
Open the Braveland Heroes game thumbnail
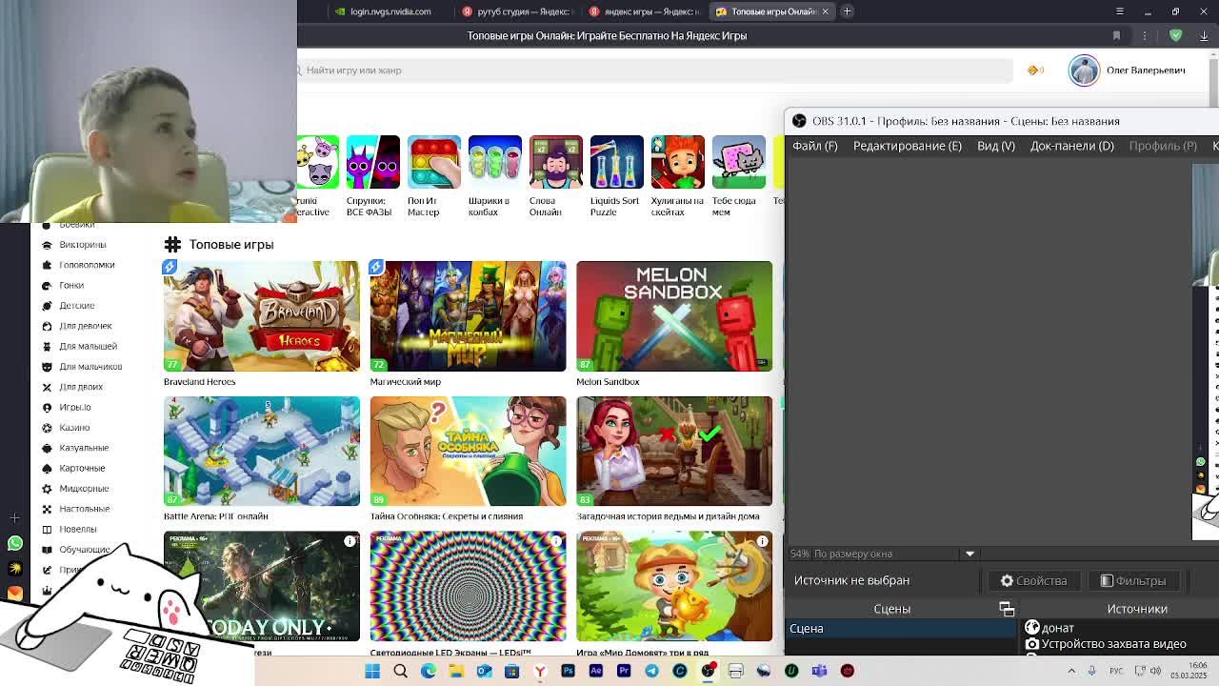point(261,316)
